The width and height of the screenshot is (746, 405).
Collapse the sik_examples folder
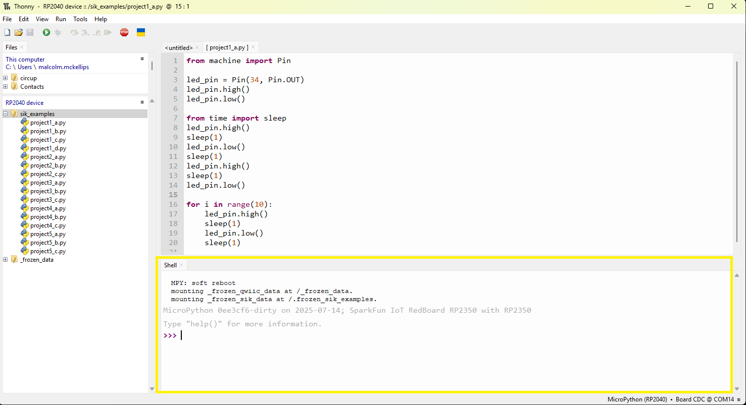6,114
